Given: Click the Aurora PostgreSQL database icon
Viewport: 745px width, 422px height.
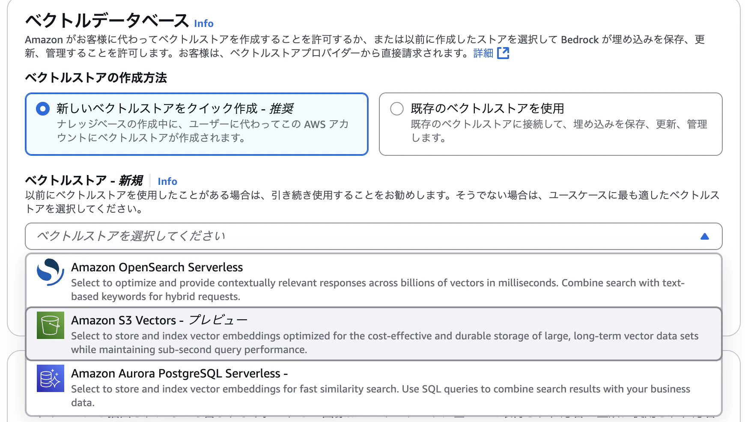Looking at the screenshot, I should pos(51,378).
